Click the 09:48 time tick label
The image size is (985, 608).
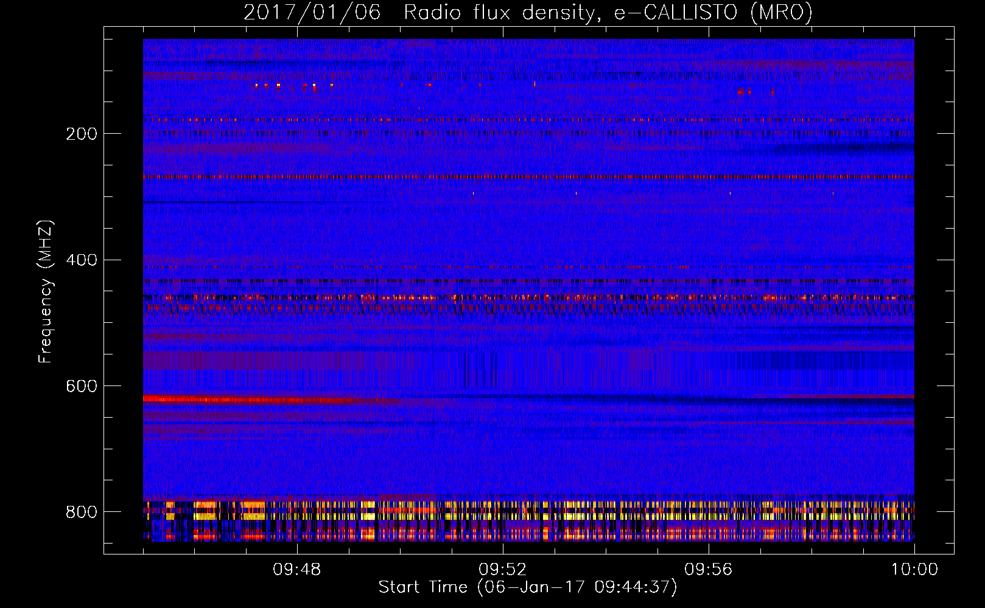(x=297, y=570)
